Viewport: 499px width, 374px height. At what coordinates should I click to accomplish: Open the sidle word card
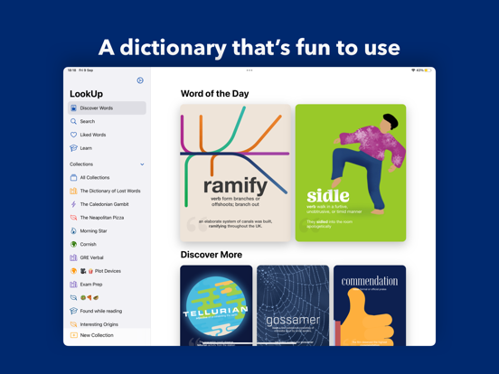point(351,173)
